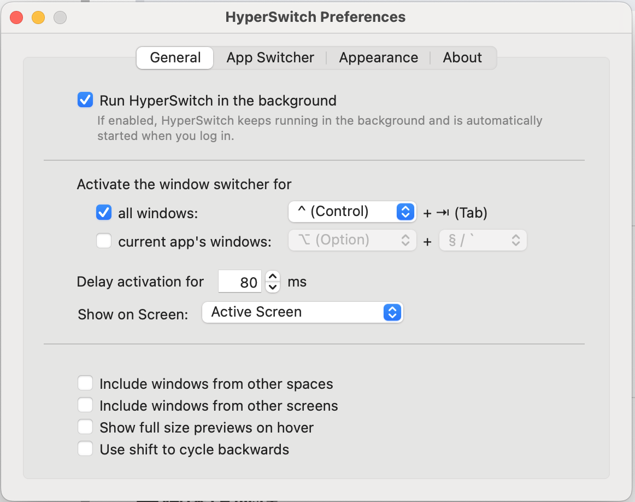Disable Run HyperSwitch in the background
Viewport: 635px width, 502px height.
(85, 100)
